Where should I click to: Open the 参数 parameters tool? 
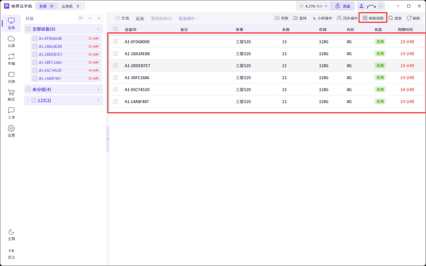click(x=281, y=18)
